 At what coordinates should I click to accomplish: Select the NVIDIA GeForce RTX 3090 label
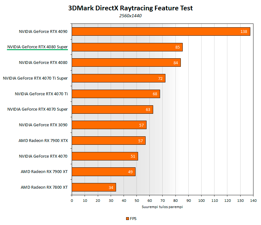(43, 125)
